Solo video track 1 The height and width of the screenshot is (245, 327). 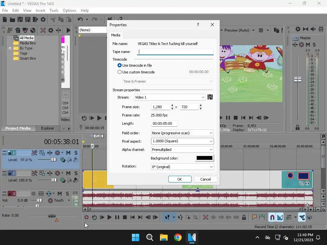tap(76, 153)
